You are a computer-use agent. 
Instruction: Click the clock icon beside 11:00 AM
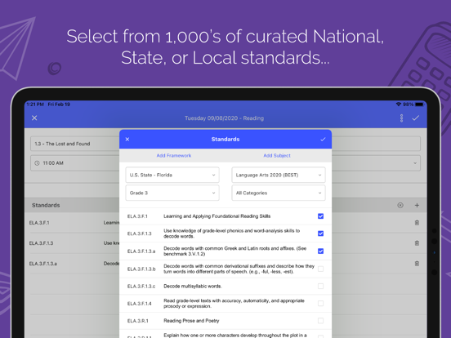click(x=37, y=163)
